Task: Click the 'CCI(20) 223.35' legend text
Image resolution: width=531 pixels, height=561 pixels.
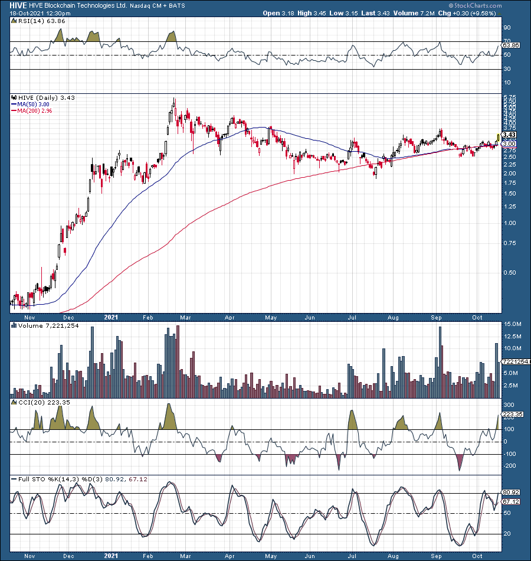Action: click(x=44, y=402)
